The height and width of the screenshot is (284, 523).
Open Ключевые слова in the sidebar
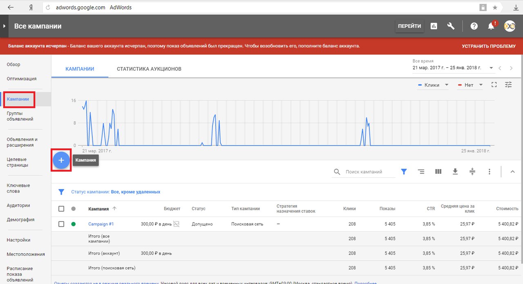(18, 188)
